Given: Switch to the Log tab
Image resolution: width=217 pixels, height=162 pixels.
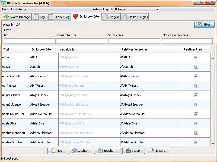Looking at the screenshot, I should pos(39,17).
